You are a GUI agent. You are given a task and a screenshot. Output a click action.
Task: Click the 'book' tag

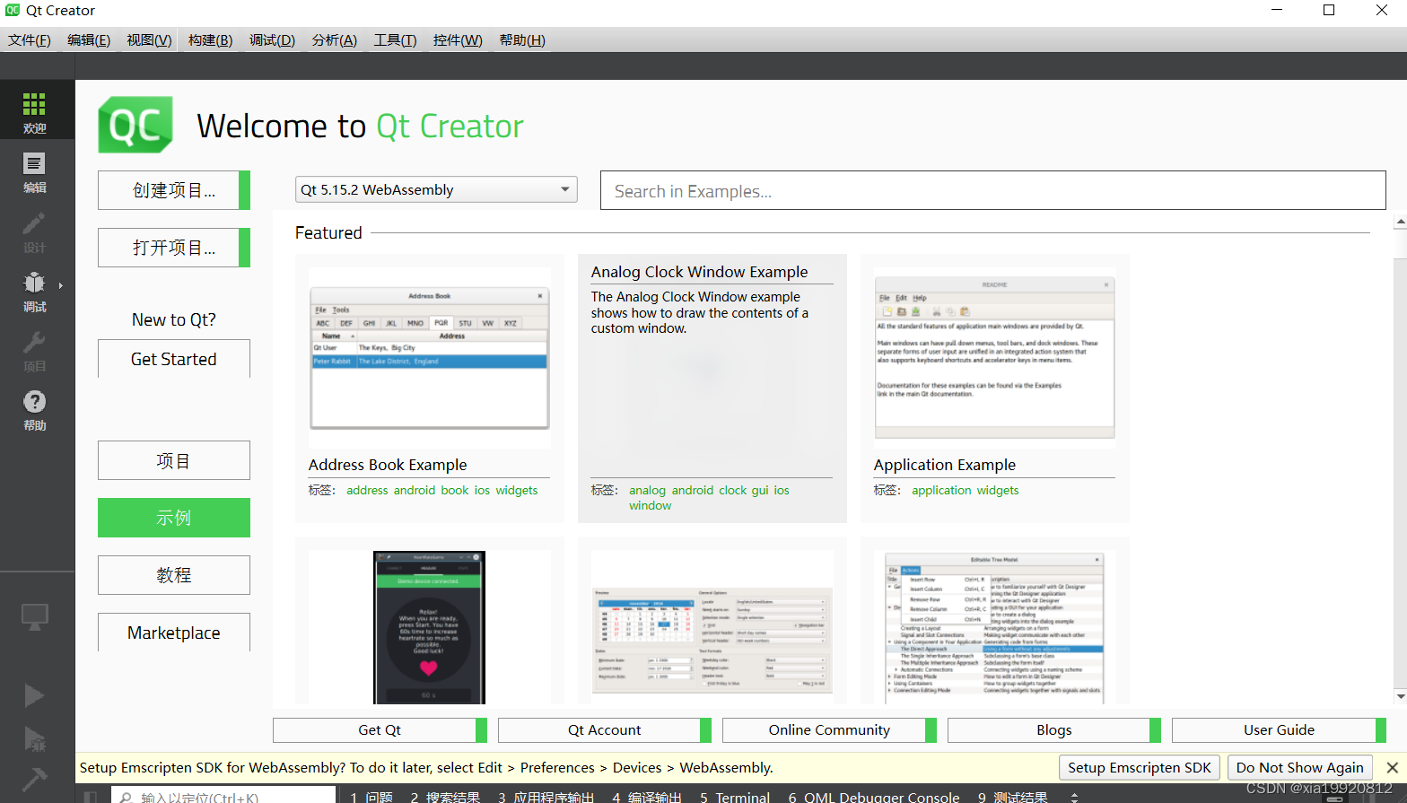pos(455,490)
